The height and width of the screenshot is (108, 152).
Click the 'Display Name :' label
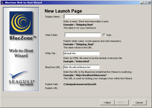tap(53, 17)
